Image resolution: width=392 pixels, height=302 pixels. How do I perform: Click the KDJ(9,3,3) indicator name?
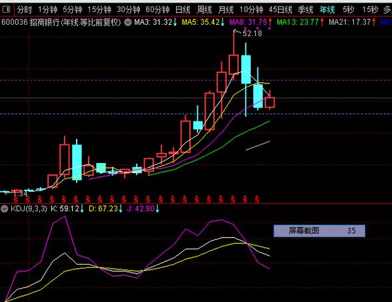click(x=29, y=208)
